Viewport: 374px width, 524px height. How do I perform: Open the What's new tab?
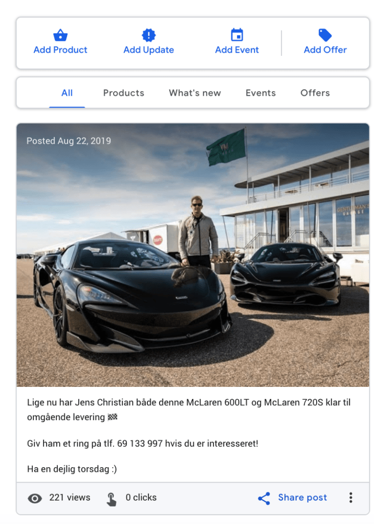tap(195, 93)
